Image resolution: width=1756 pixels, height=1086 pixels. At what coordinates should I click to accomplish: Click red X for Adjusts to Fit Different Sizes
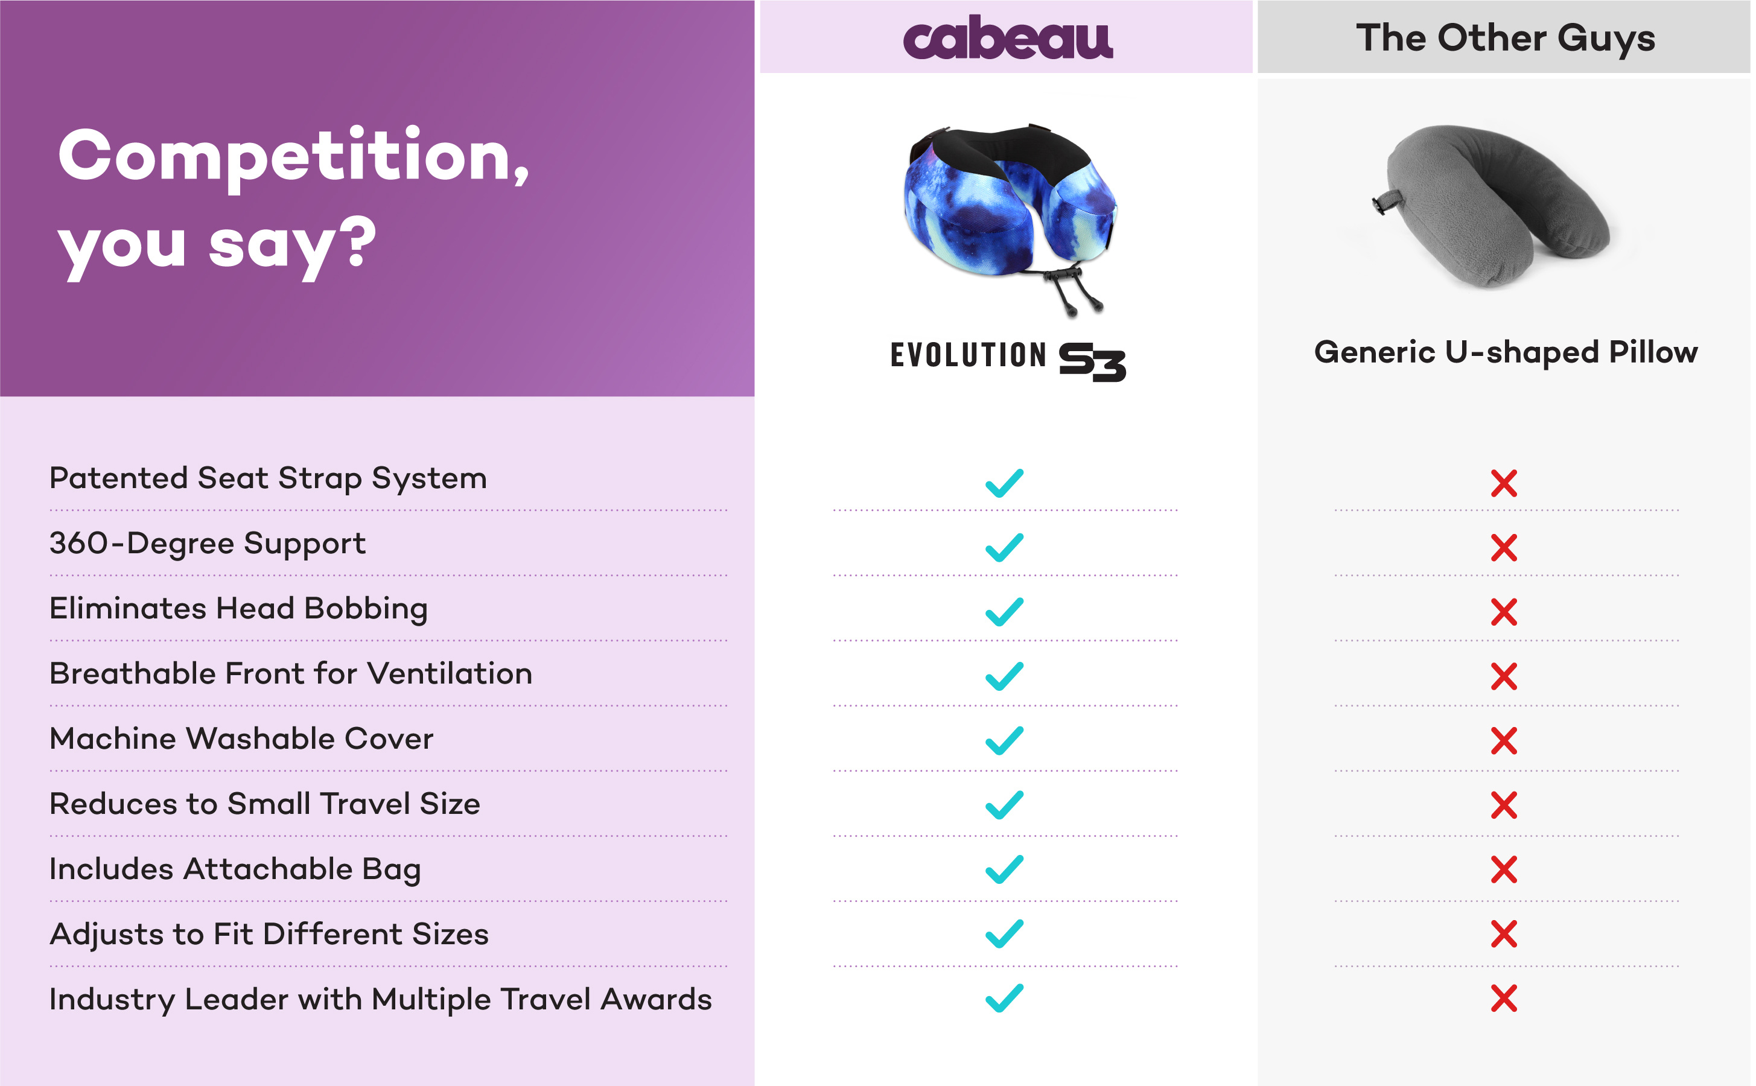(1503, 934)
